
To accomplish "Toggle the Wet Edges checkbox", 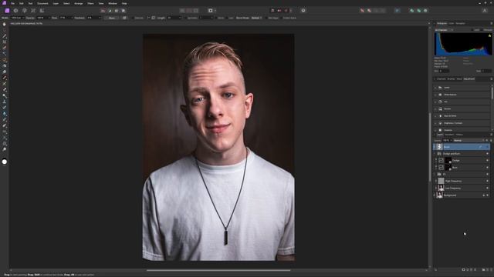I will (x=266, y=18).
